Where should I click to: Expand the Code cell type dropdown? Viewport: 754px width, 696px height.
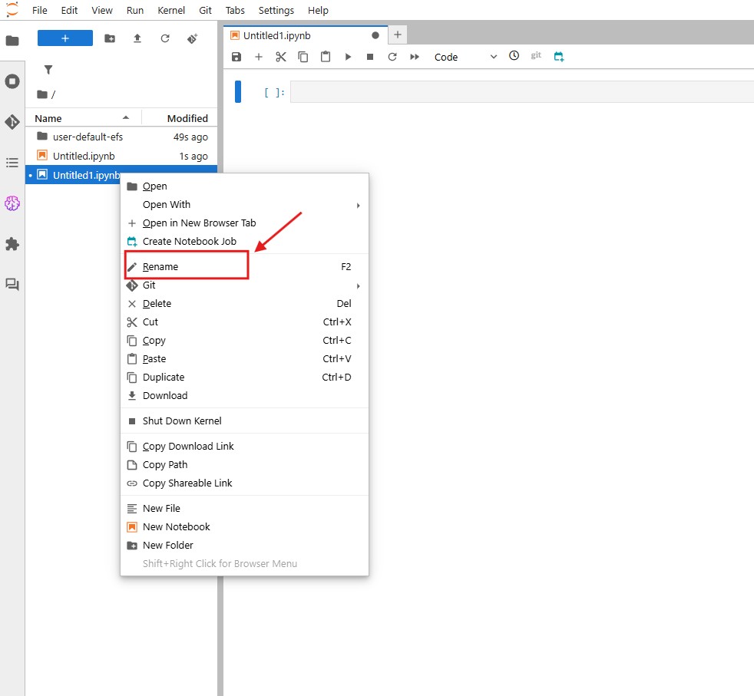coord(465,57)
